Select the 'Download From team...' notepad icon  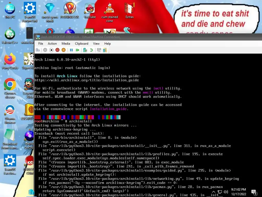click(10, 139)
